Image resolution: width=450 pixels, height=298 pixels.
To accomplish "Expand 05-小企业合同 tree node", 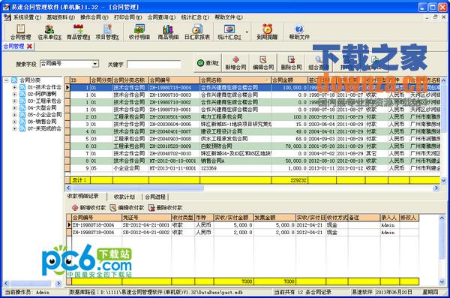I will click(x=14, y=115).
